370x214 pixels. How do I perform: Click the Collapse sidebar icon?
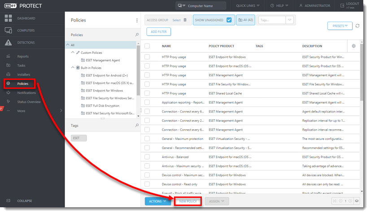pyautogui.click(x=8, y=201)
